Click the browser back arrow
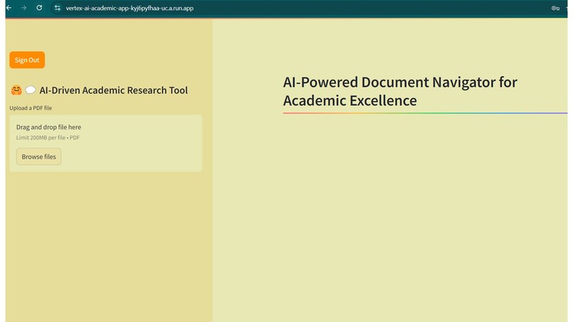The height and width of the screenshot is (322, 573). 9,8
